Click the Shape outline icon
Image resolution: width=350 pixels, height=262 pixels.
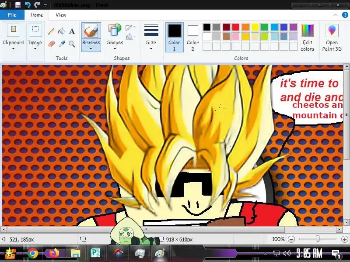[x=129, y=28]
